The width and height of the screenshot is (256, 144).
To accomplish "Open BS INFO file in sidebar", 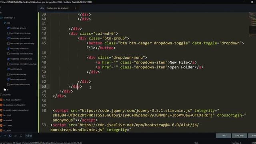I will click(7, 95).
